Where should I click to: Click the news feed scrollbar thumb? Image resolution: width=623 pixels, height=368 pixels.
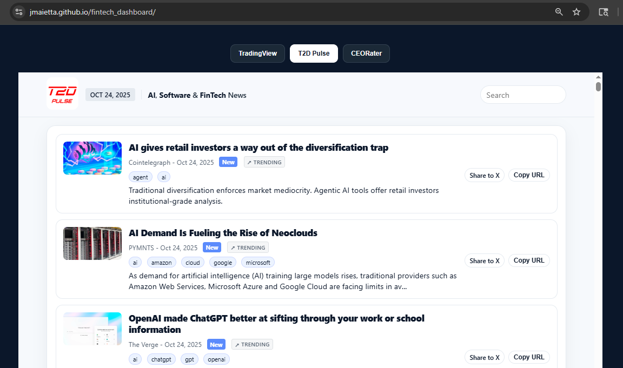coord(598,86)
